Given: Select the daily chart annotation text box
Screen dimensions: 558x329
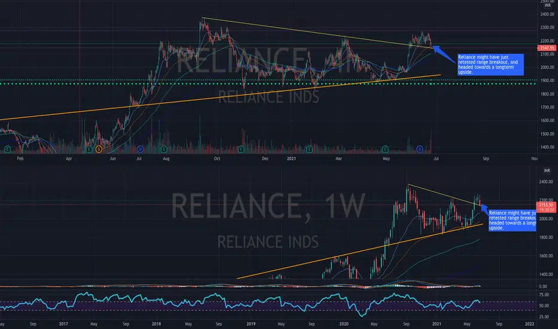Looking at the screenshot, I should 490,65.
